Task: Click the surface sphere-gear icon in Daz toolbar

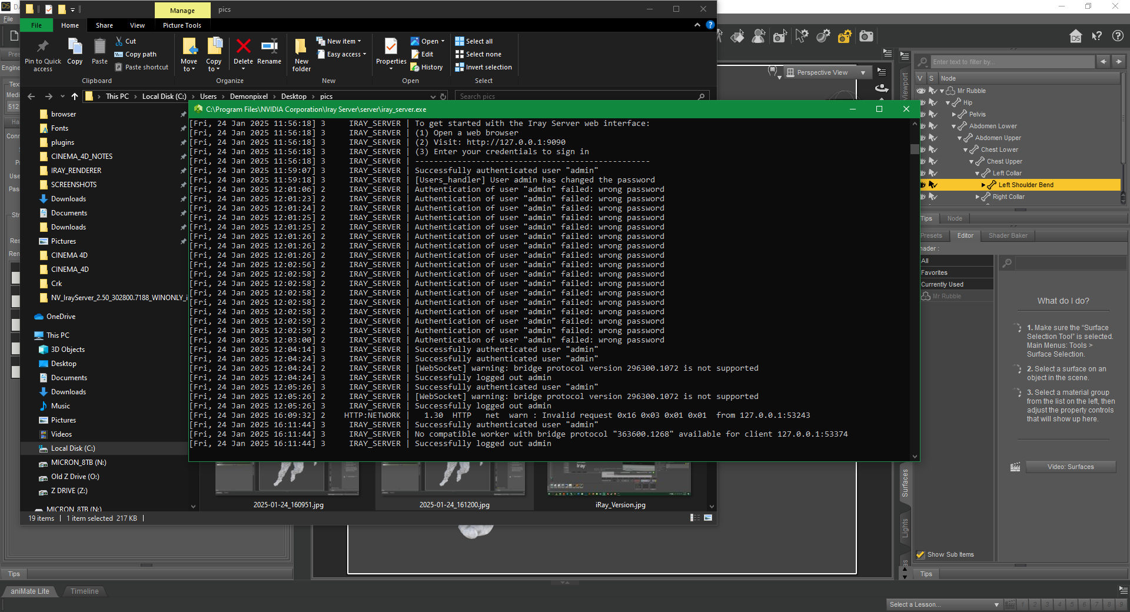Action: click(x=823, y=36)
